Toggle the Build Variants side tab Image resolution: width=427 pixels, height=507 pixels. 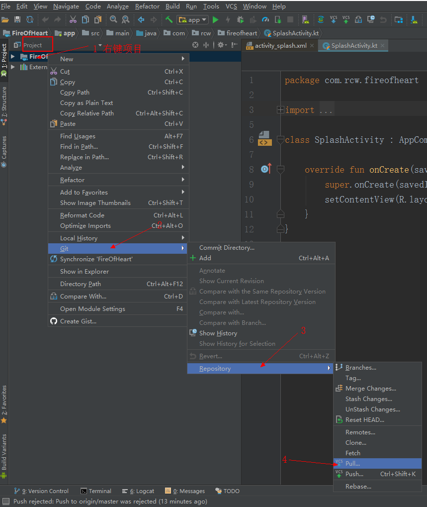click(4, 456)
